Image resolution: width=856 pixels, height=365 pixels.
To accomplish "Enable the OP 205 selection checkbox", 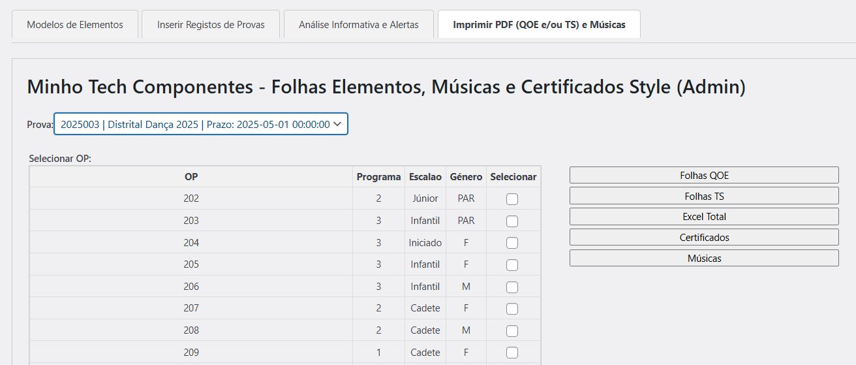I will point(512,265).
